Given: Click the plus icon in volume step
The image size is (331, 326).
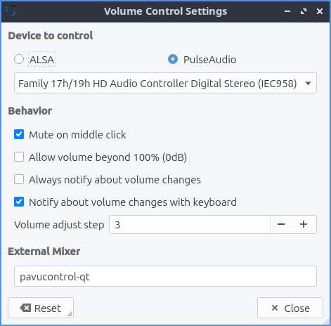Looking at the screenshot, I should (x=304, y=224).
